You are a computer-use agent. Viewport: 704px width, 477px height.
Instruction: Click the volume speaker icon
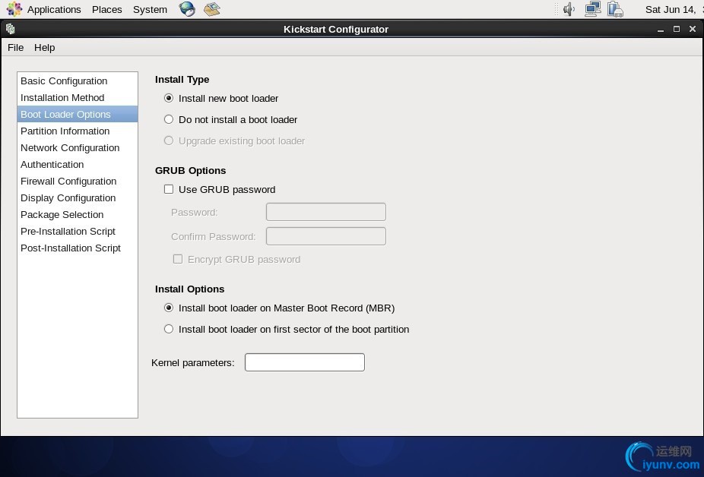coord(568,9)
